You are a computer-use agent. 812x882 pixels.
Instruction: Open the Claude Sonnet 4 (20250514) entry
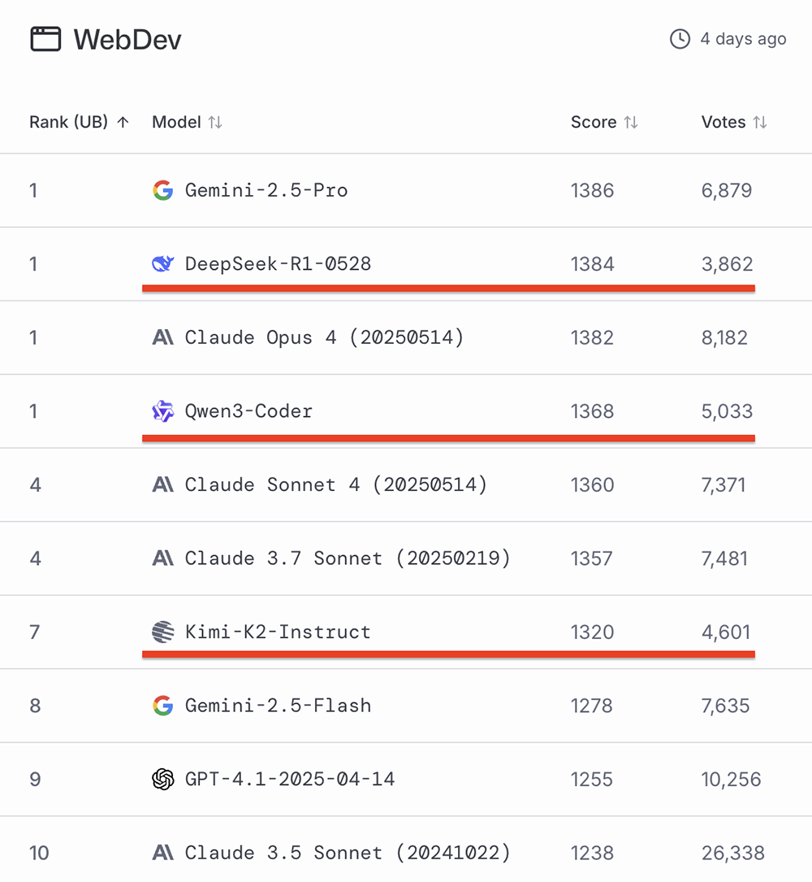click(x=335, y=484)
